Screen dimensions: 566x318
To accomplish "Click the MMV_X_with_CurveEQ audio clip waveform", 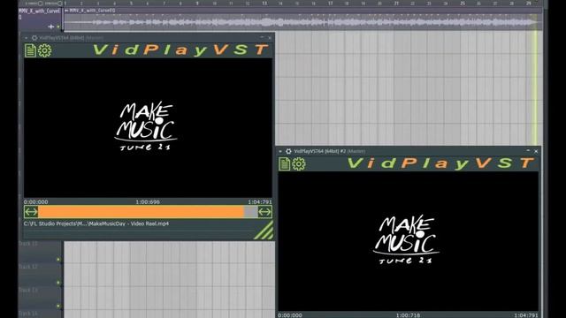I will tap(302, 22).
